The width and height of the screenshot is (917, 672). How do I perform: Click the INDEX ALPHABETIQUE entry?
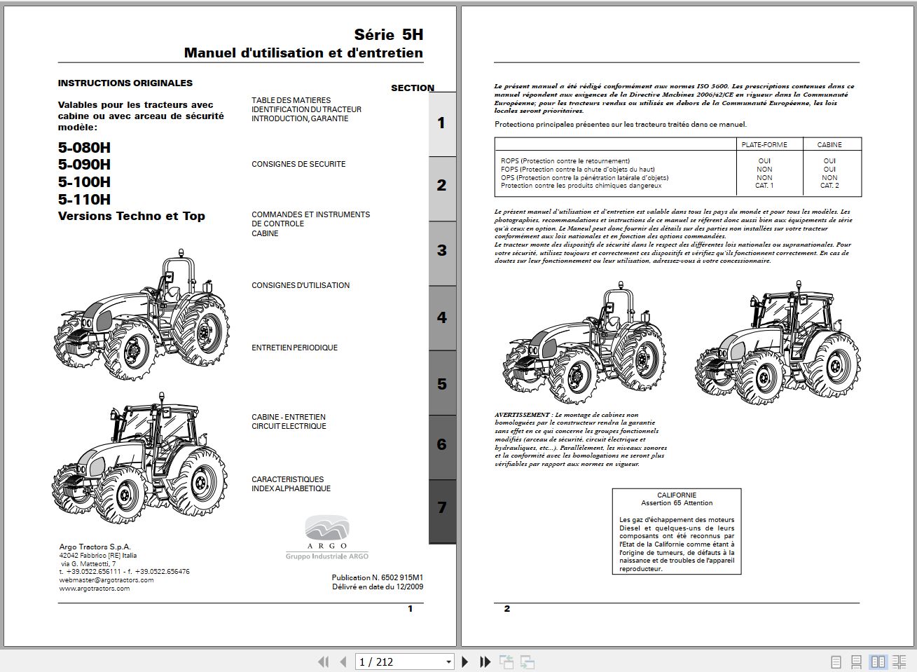pyautogui.click(x=291, y=488)
